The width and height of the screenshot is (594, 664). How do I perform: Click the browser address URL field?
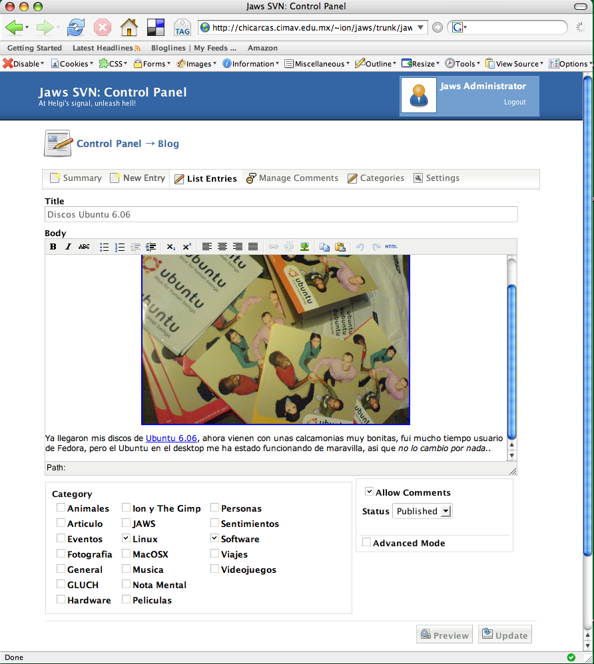coord(312,27)
